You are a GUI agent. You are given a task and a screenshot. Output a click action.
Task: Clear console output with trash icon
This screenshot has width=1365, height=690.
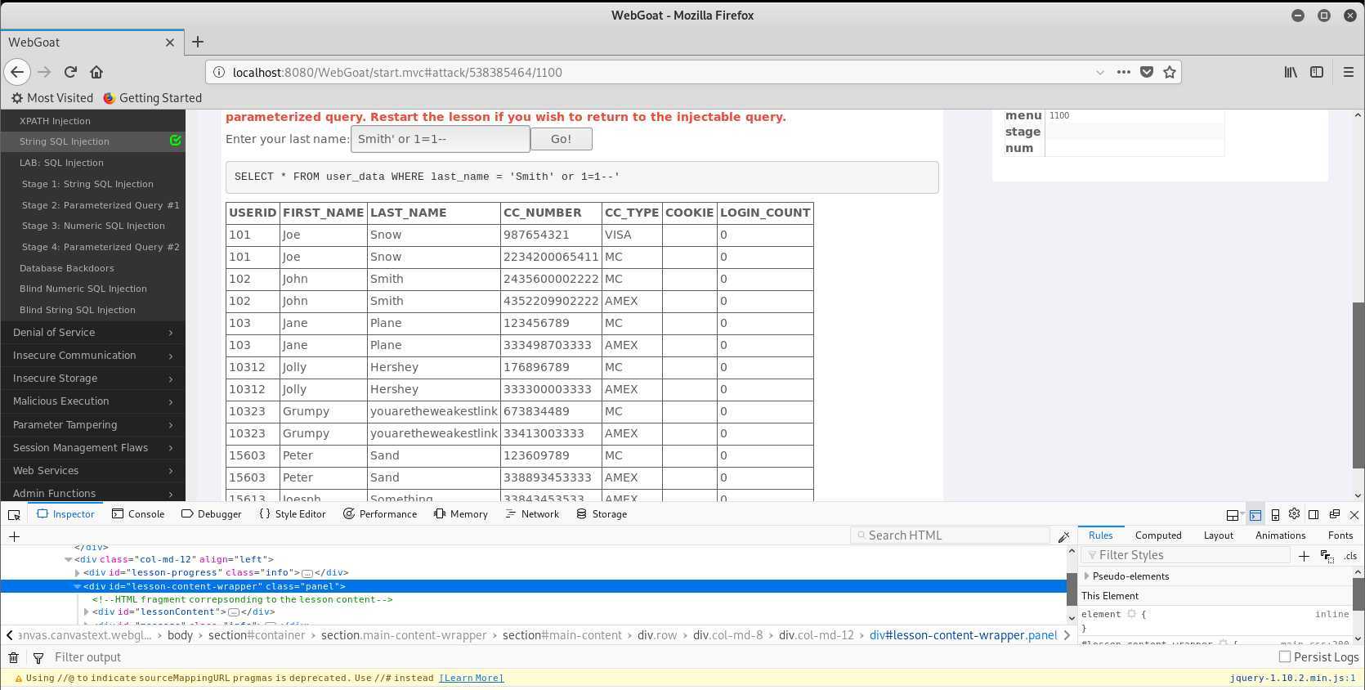[x=14, y=657]
